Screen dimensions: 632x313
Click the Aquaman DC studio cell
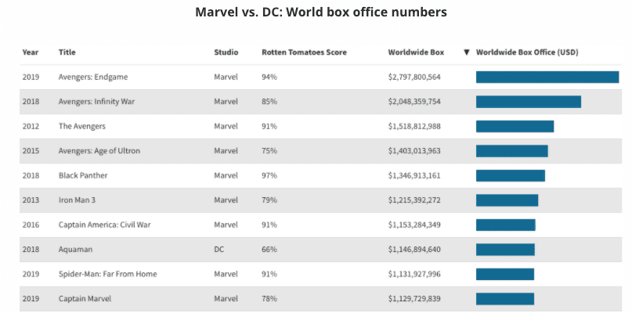point(219,250)
